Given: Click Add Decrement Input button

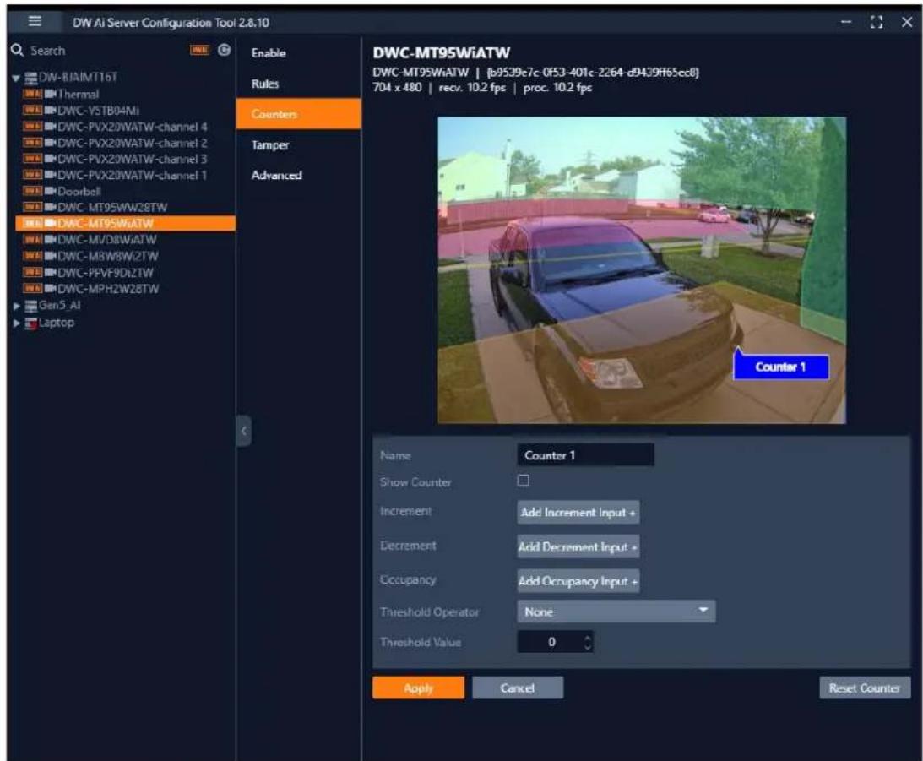Looking at the screenshot, I should click(x=578, y=546).
